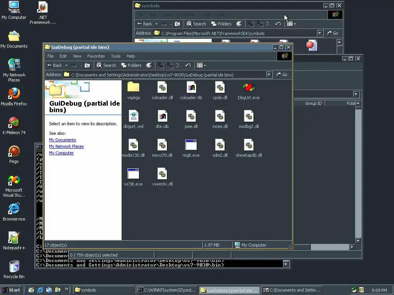Click Delete X icon in GuiDebug toolbar
Screen dimensions: 394x295
[179, 65]
